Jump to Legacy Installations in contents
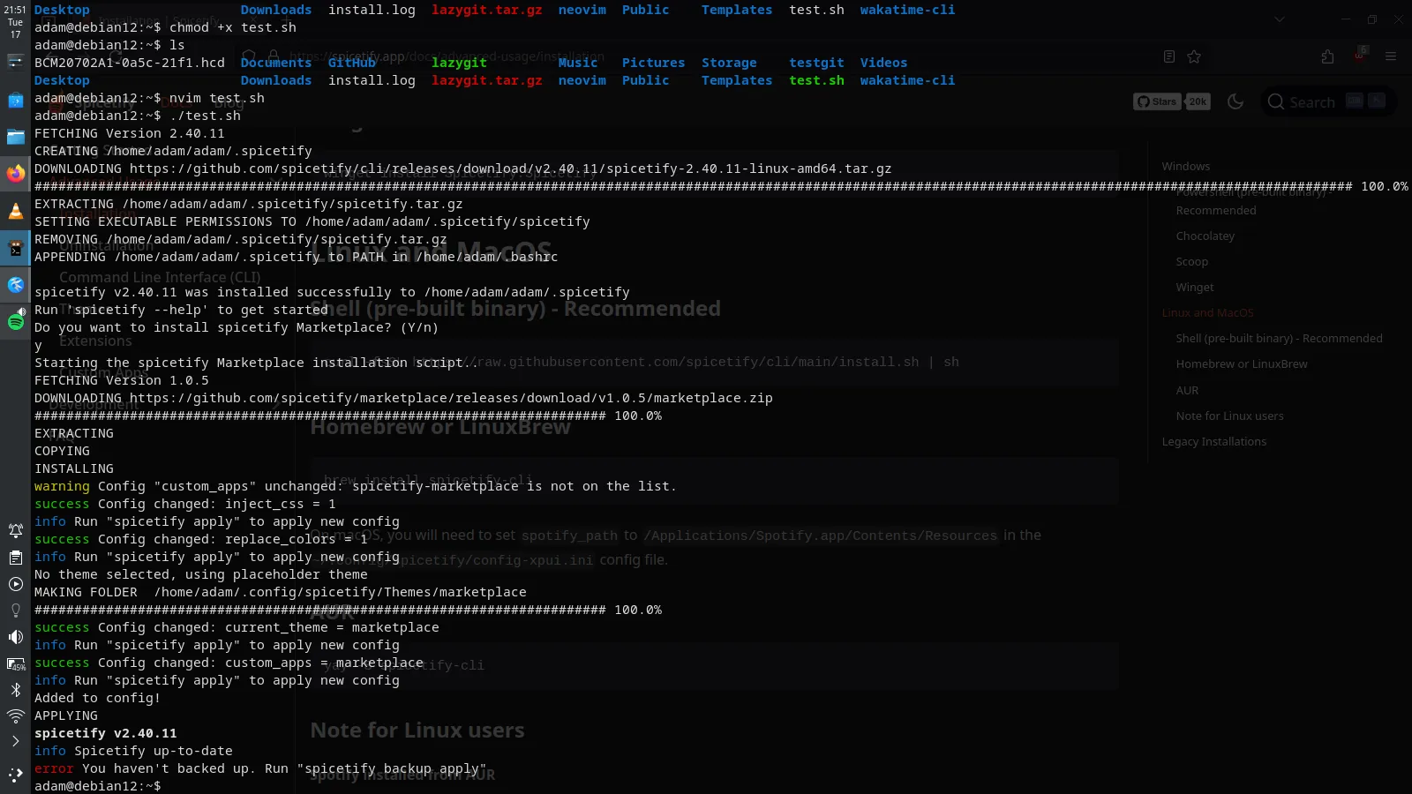This screenshot has width=1412, height=794. point(1213,441)
